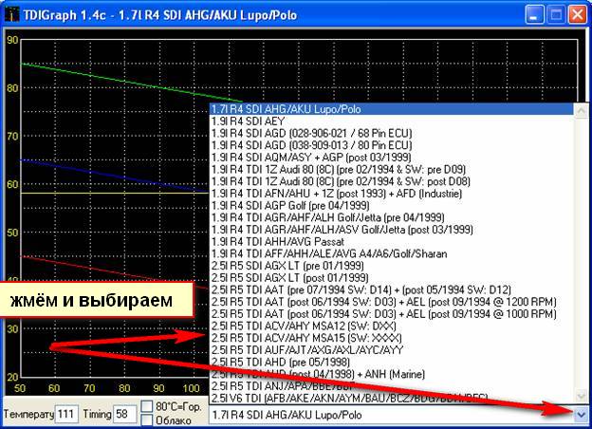
Task: Select 1.9l R4 SDI AQM/ASY + AGP entry
Action: point(391,158)
